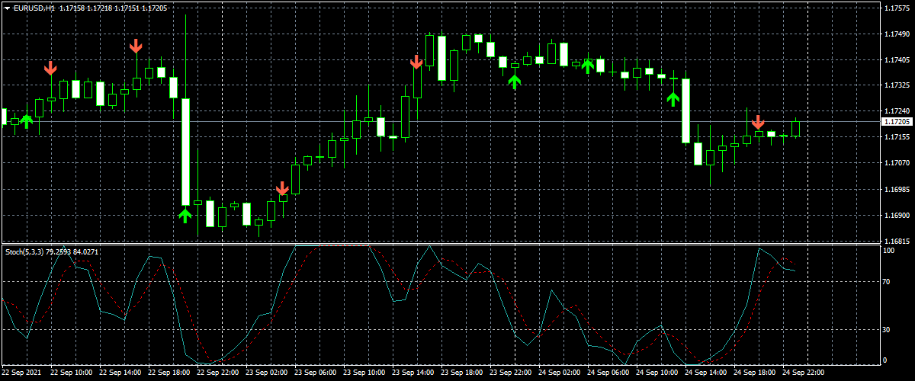Screen dimensions: 915x381
Task: Click the stochastic level 100 label
Action: (x=889, y=250)
